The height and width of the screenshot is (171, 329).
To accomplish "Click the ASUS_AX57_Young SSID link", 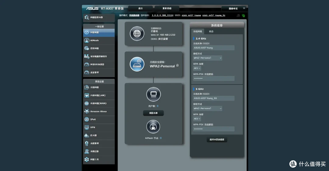I will tap(191, 15).
